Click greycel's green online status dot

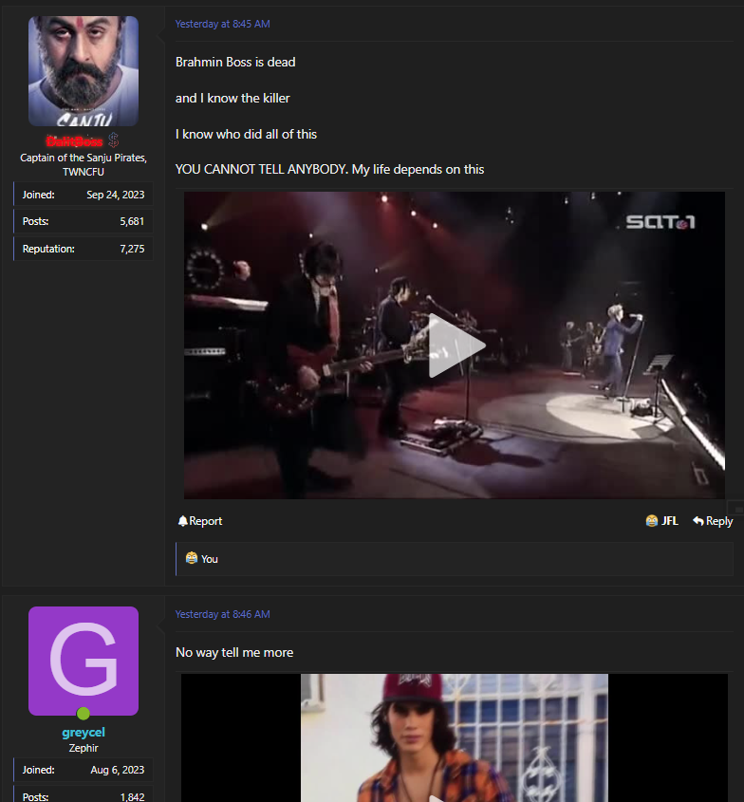coord(83,713)
